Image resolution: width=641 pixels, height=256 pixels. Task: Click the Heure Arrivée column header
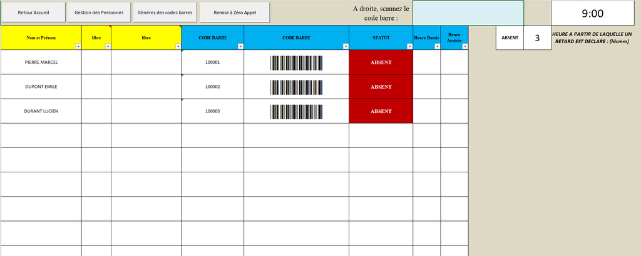[x=454, y=38]
